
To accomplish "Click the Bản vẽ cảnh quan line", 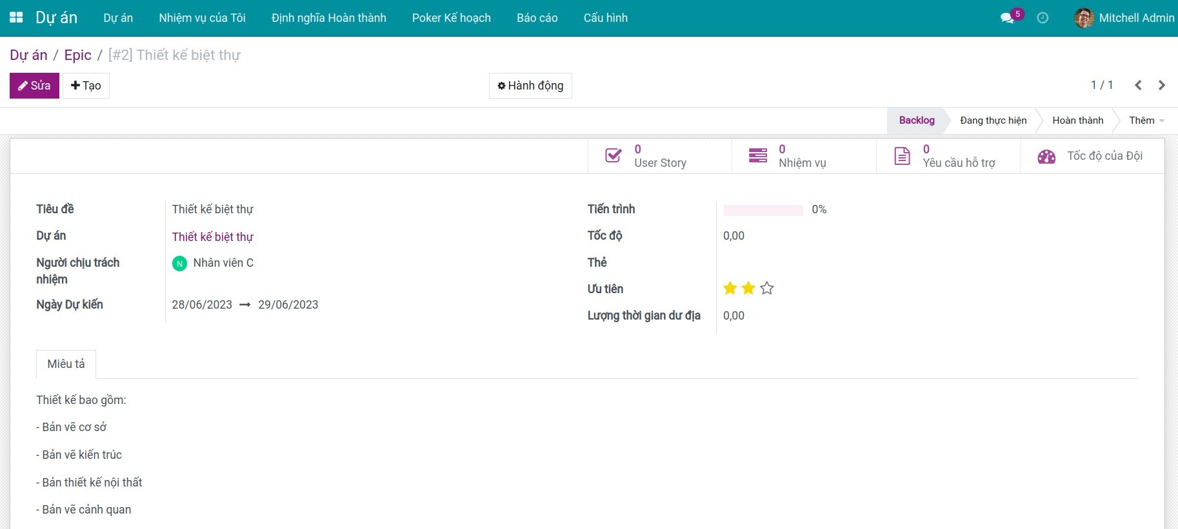I will [x=84, y=510].
